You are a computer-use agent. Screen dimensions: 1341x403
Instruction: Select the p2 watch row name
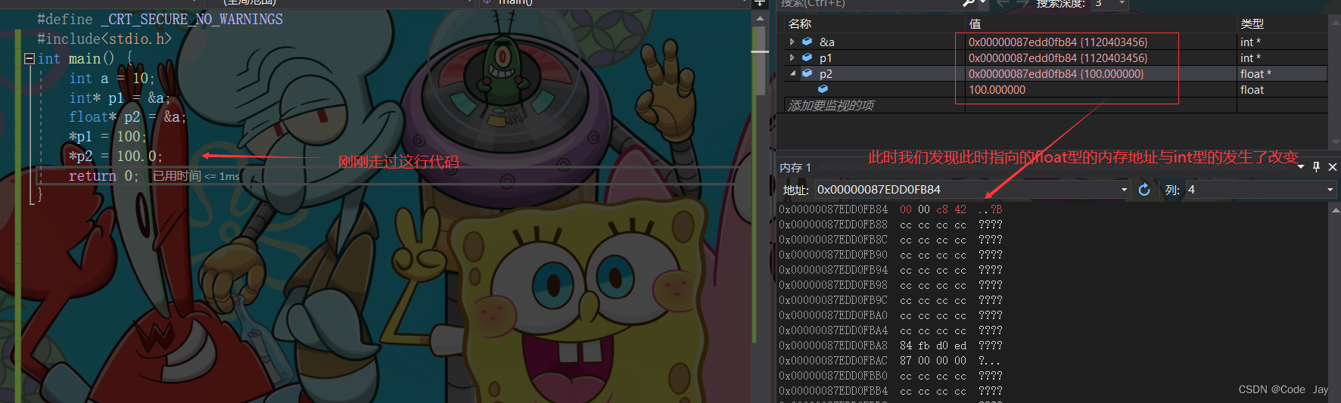pos(826,73)
